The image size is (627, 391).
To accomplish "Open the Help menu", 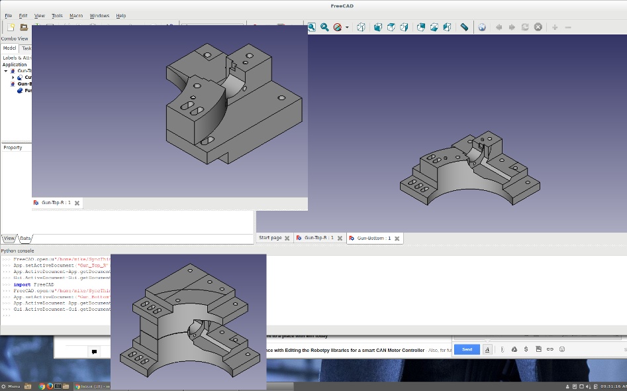I will click(121, 16).
